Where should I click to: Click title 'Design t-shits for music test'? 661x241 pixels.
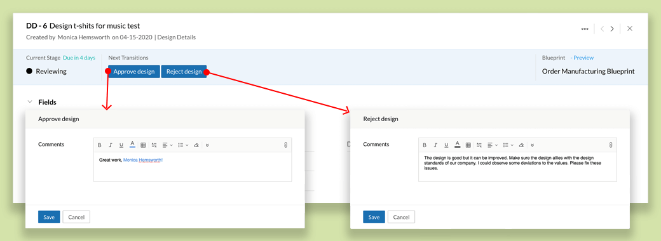click(95, 26)
